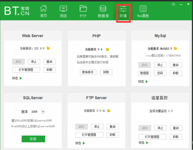The image size is (193, 150).
Task: Open the PHP 5.4 folder icon
Action: (107, 49)
